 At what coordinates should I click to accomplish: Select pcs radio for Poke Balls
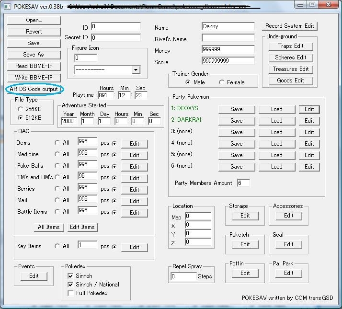pyautogui.click(x=114, y=166)
